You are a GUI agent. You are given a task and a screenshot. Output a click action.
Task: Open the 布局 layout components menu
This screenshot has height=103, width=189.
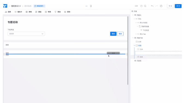coord(48,12)
